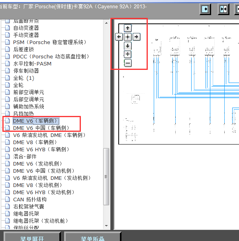Select 水平控制-PASM entry
Screen dimensions: 239x241
point(32,64)
